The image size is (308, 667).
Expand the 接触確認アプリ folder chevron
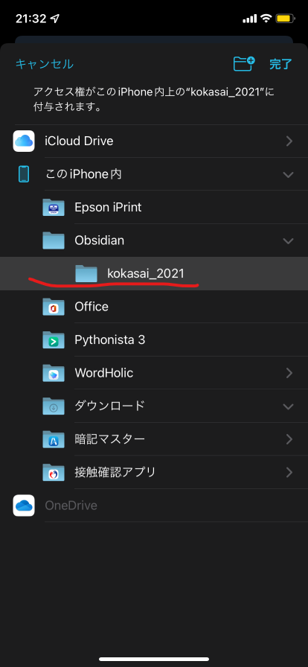tap(289, 472)
